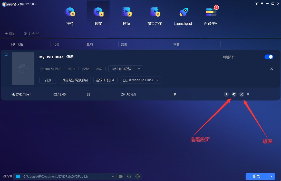Open the title bar menu triangle icon
Viewport: 281px width, 181px height.
click(x=262, y=4)
